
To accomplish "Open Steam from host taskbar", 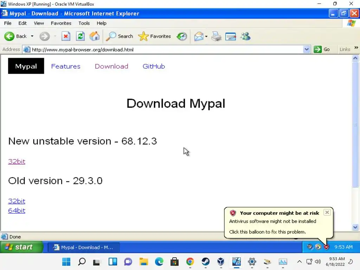I will 205,262.
